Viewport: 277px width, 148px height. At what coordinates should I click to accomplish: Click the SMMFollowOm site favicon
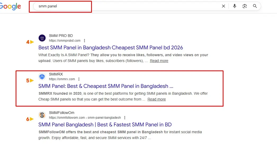point(42,115)
